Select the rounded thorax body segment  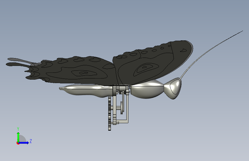click(x=147, y=89)
